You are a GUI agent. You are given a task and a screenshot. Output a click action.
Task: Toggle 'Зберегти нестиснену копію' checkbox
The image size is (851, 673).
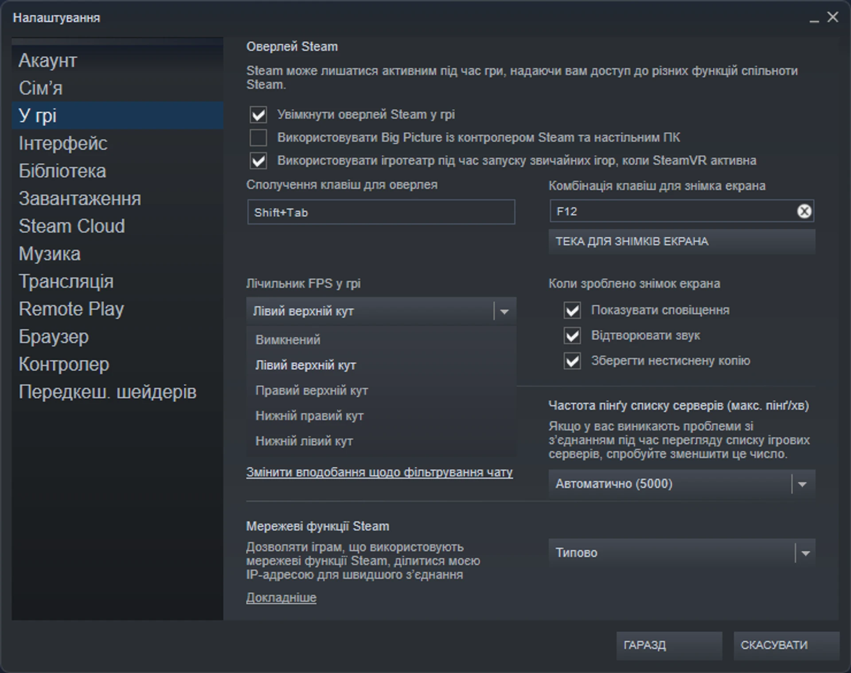tap(572, 360)
